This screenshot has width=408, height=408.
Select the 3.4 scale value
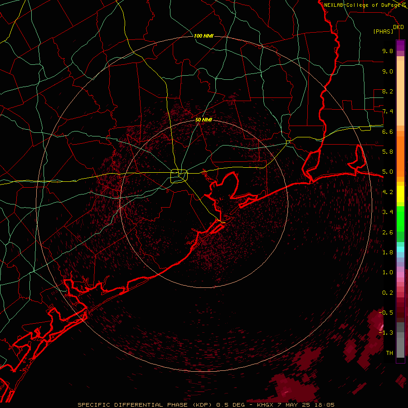[x=388, y=212]
